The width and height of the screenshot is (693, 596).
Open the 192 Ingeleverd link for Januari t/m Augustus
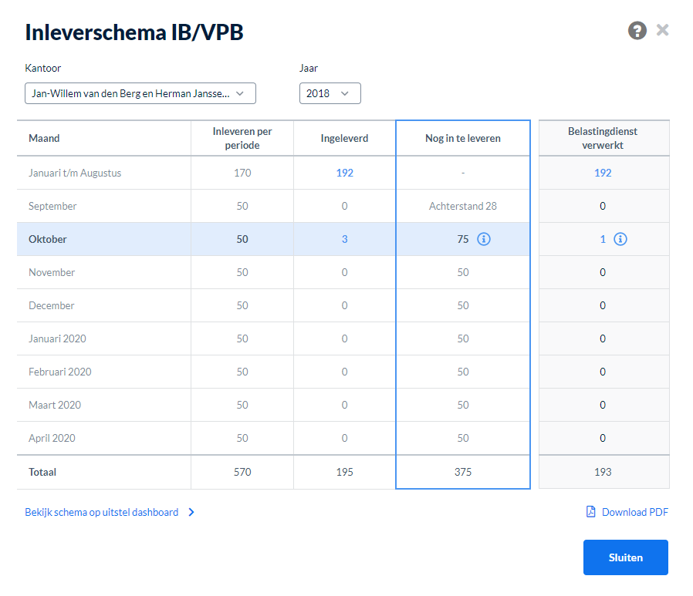(344, 173)
